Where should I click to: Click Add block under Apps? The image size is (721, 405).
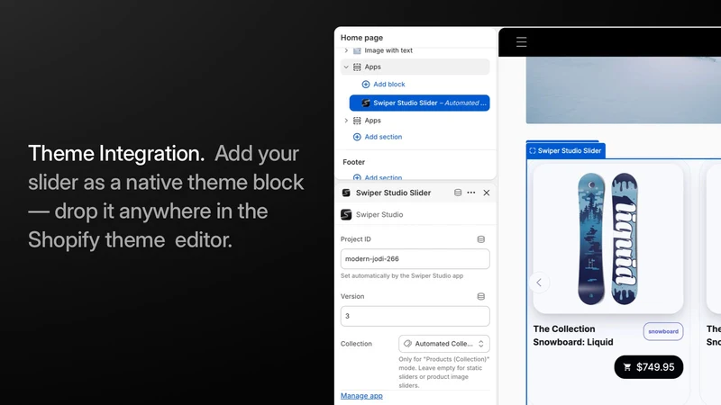(x=384, y=85)
